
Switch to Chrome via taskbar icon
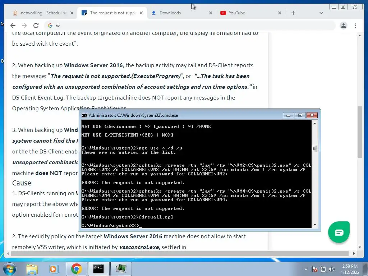click(76, 269)
